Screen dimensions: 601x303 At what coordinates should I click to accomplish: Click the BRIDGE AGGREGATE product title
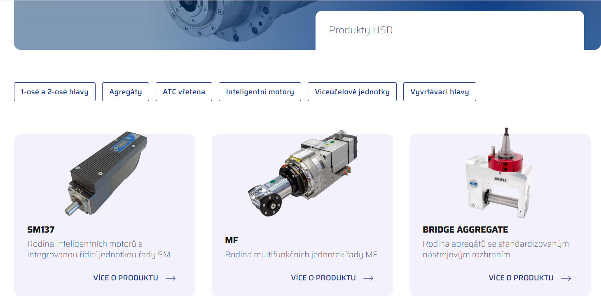coord(465,230)
